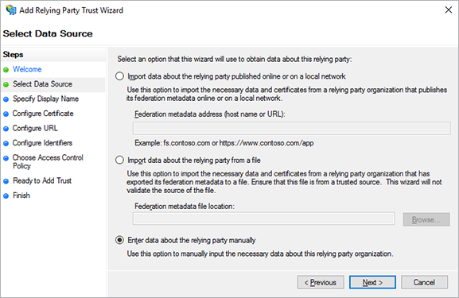The height and width of the screenshot is (298, 459).
Task: Click the Finish step
Action: tap(21, 195)
